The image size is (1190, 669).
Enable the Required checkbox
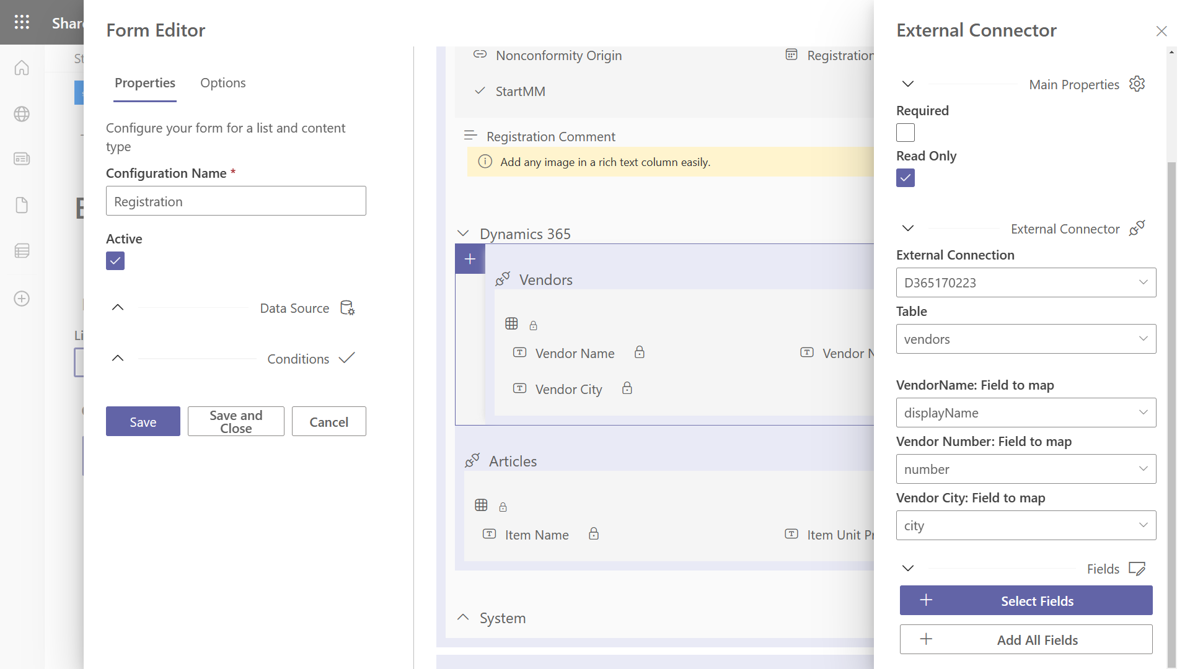[x=906, y=133]
